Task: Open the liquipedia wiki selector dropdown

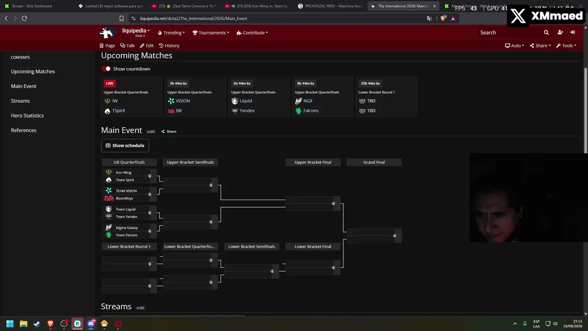Action: click(x=136, y=31)
